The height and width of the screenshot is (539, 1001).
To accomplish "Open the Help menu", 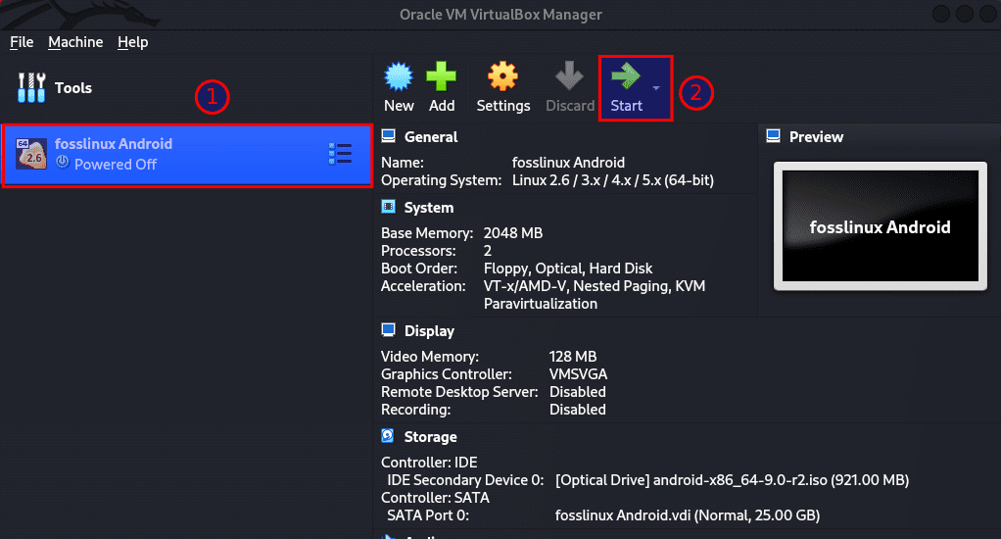I will coord(133,42).
